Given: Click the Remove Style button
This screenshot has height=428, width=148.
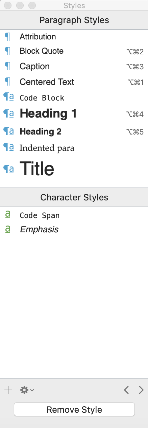Looking at the screenshot, I should [74, 409].
